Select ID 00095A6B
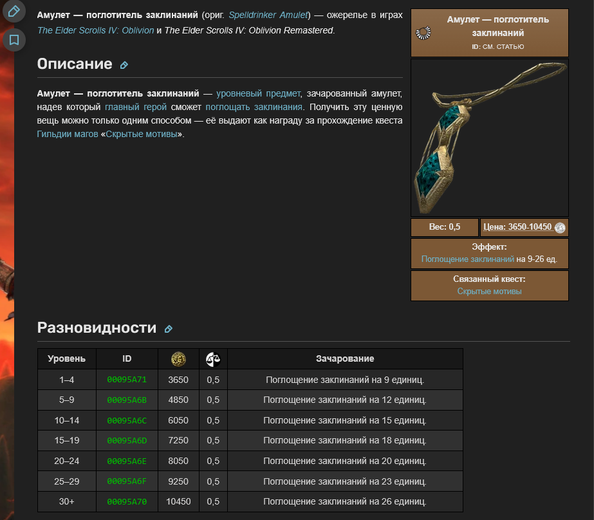The width and height of the screenshot is (594, 520). point(127,400)
